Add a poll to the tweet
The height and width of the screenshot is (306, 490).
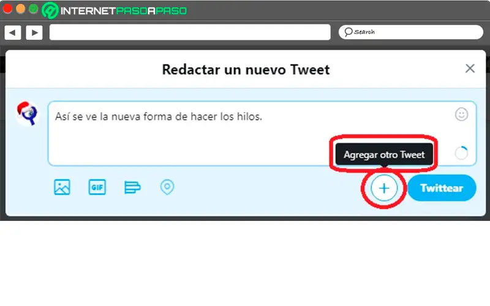[x=132, y=187]
